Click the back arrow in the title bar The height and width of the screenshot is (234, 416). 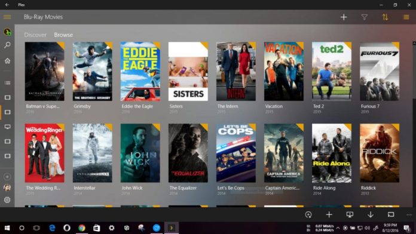[x=7, y=5]
